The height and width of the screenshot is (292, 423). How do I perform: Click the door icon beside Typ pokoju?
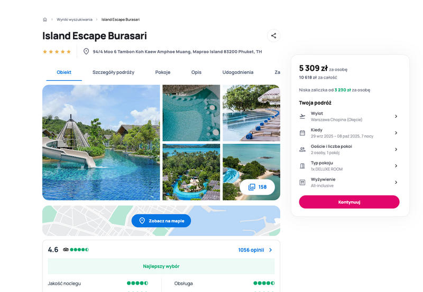click(302, 166)
